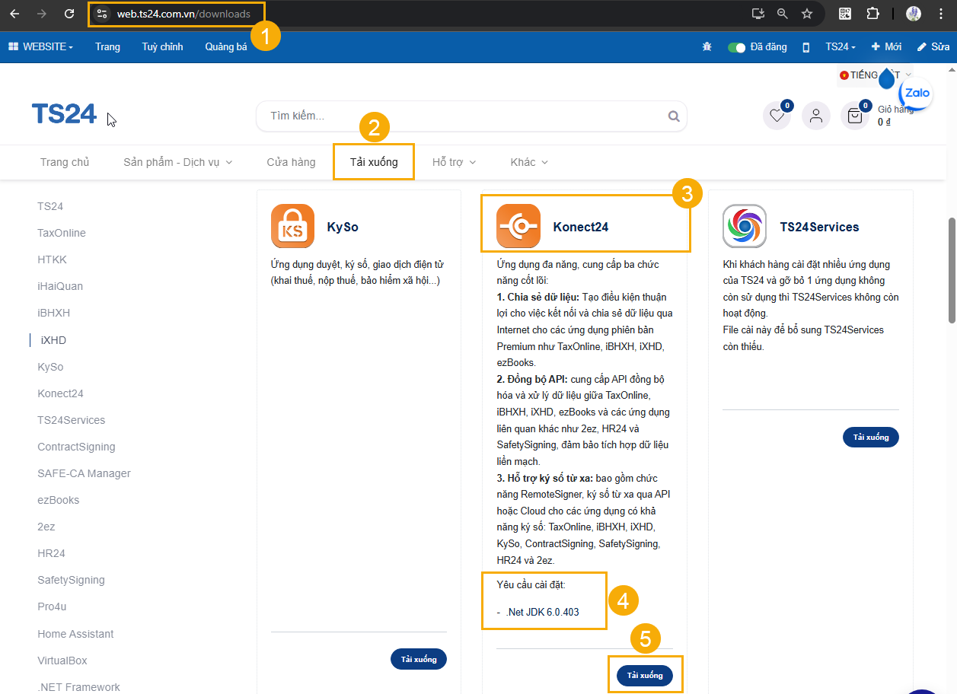Viewport: 957px width, 694px height.
Task: Select Konect24 in sidebar list
Action: [61, 393]
